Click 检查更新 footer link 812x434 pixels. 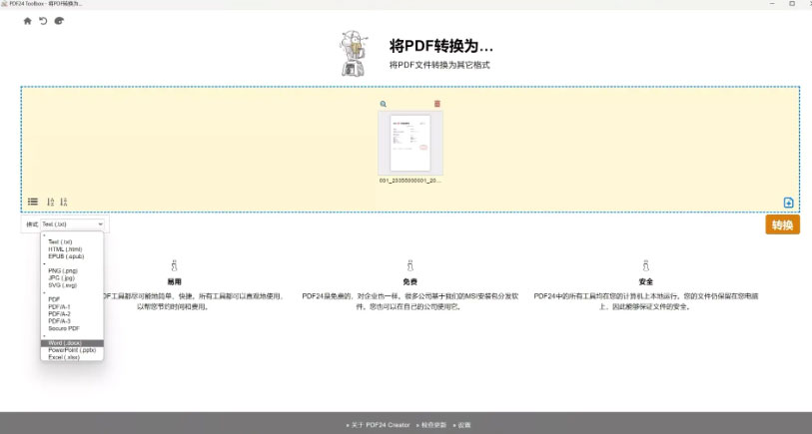point(433,425)
